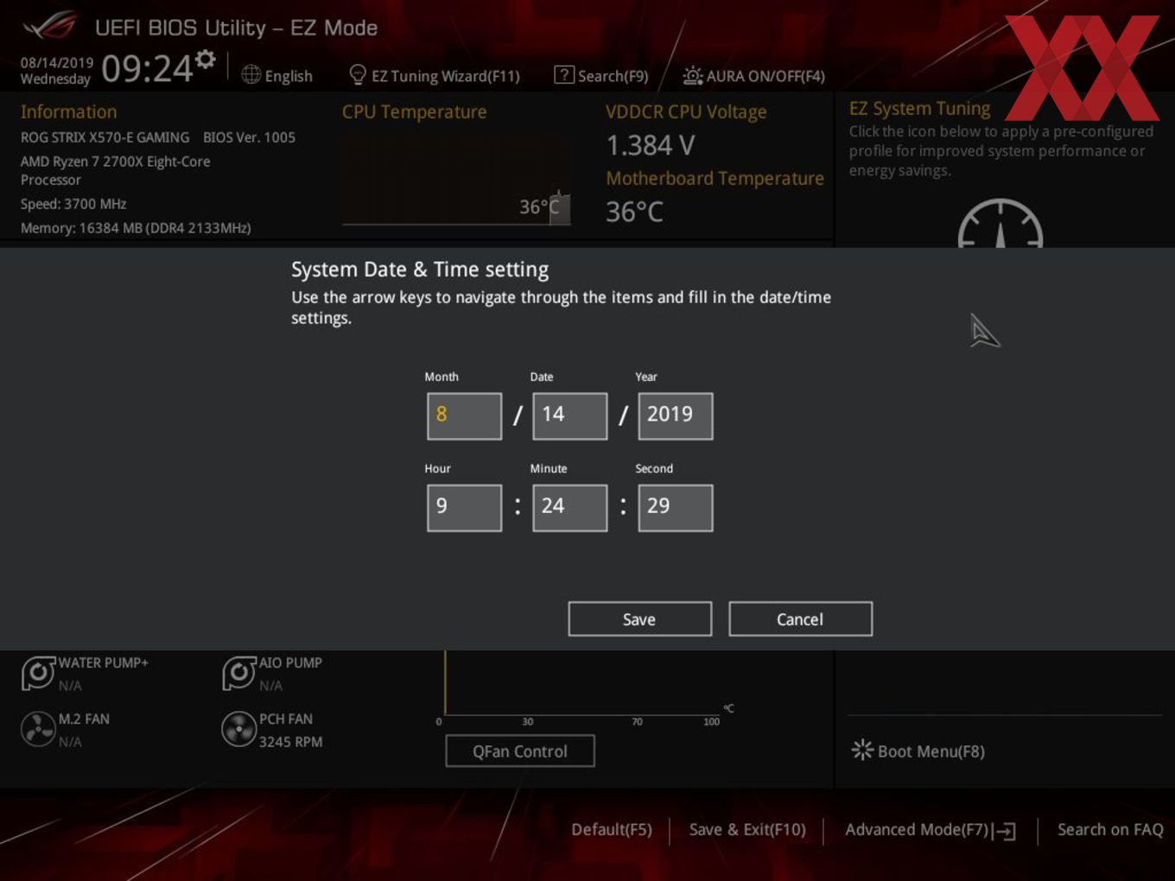Click the ROG logo icon

tap(50, 26)
